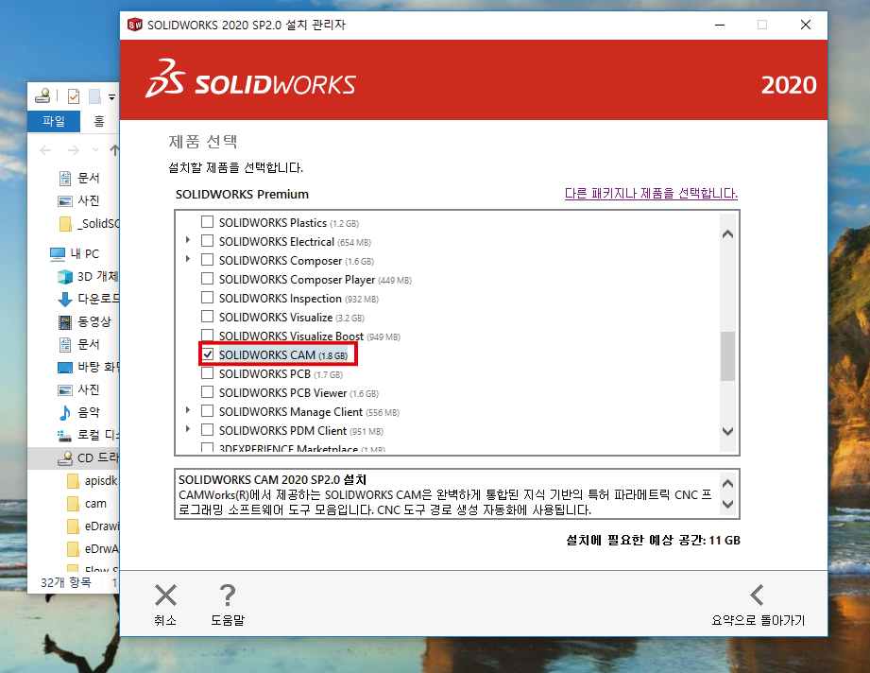Screen dimensions: 870x673
Task: Open 동영상 folder in sidebar
Action: tap(84, 321)
